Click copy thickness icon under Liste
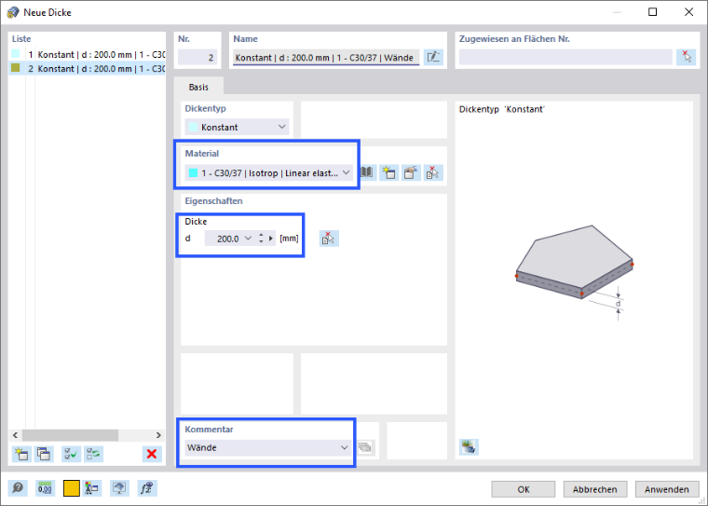Image resolution: width=708 pixels, height=506 pixels. click(44, 454)
